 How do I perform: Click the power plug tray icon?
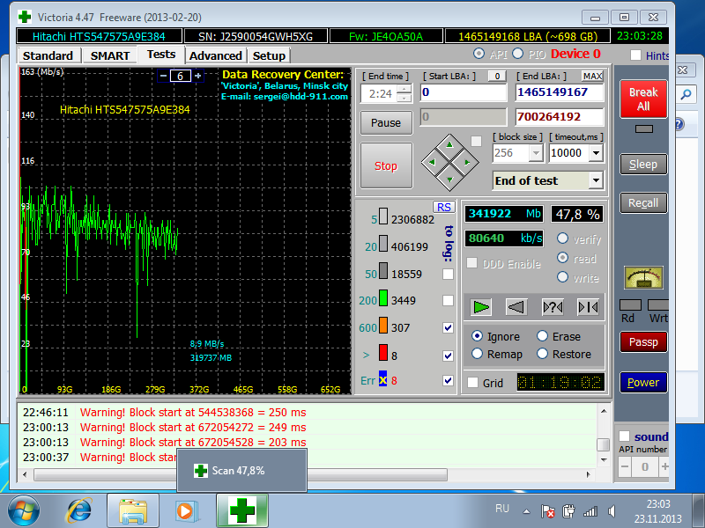[x=568, y=511]
